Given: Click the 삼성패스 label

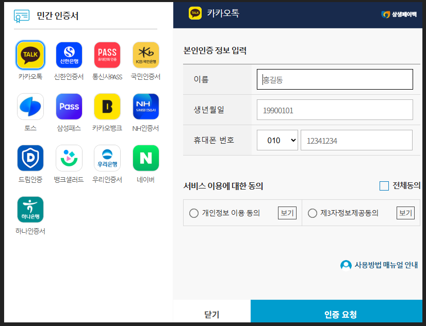Looking at the screenshot, I should click(69, 128).
